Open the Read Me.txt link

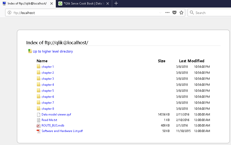(49, 120)
